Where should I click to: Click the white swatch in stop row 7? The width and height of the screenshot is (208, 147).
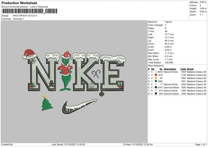tap(156, 90)
